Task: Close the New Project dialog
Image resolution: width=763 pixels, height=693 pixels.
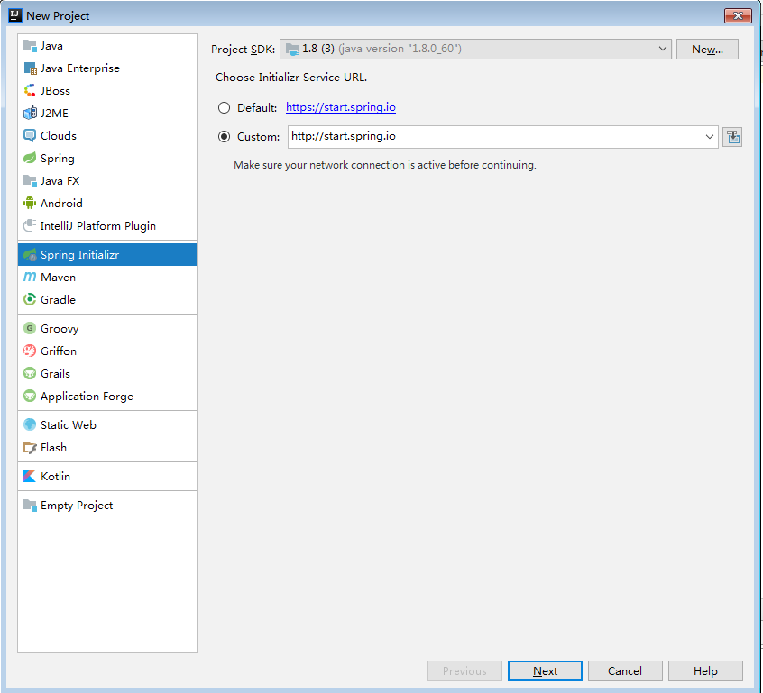Action: [x=738, y=15]
